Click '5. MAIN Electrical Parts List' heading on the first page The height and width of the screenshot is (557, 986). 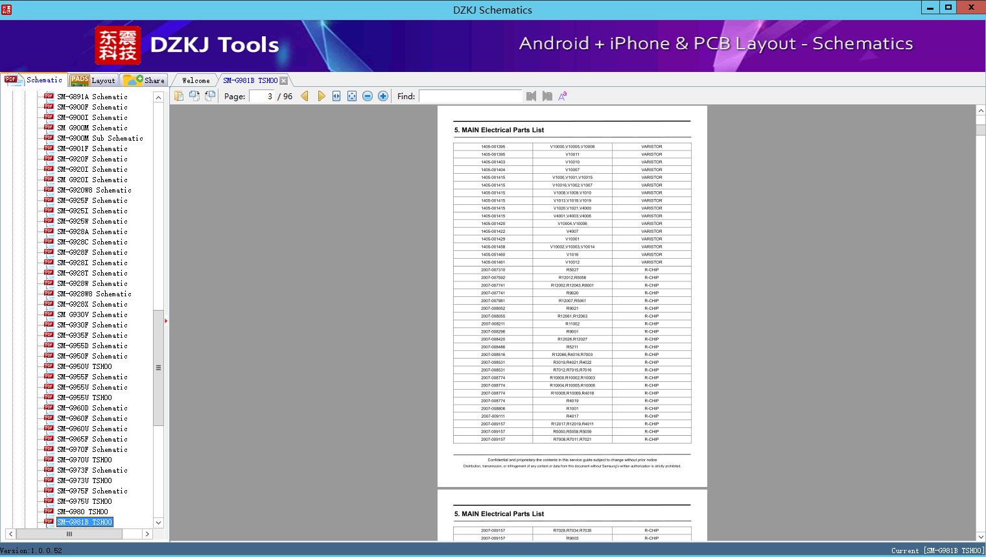coord(499,130)
